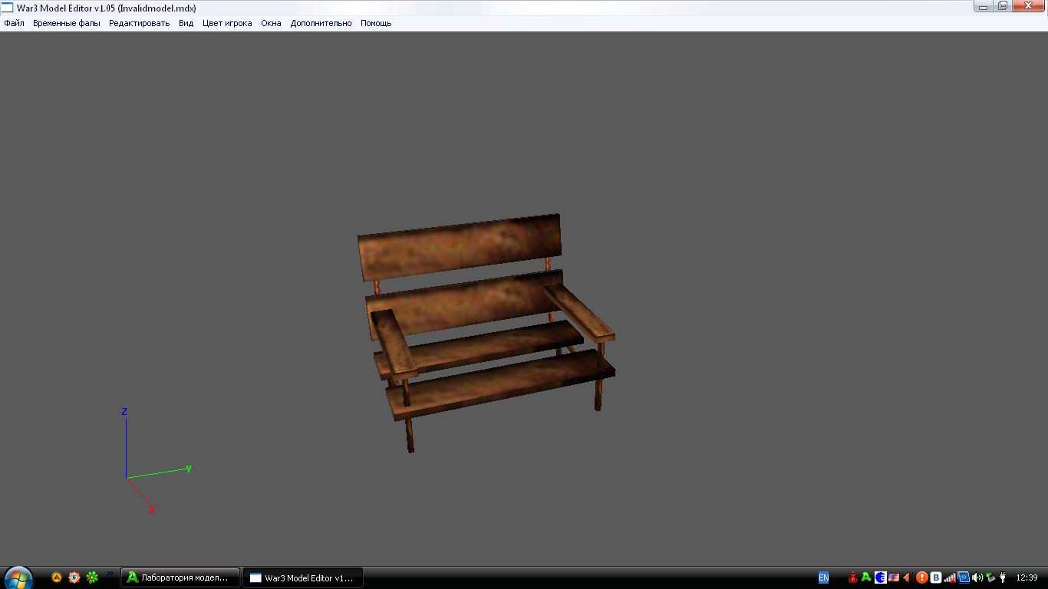
Task: Open the Цвет игрока menu
Action: click(227, 23)
